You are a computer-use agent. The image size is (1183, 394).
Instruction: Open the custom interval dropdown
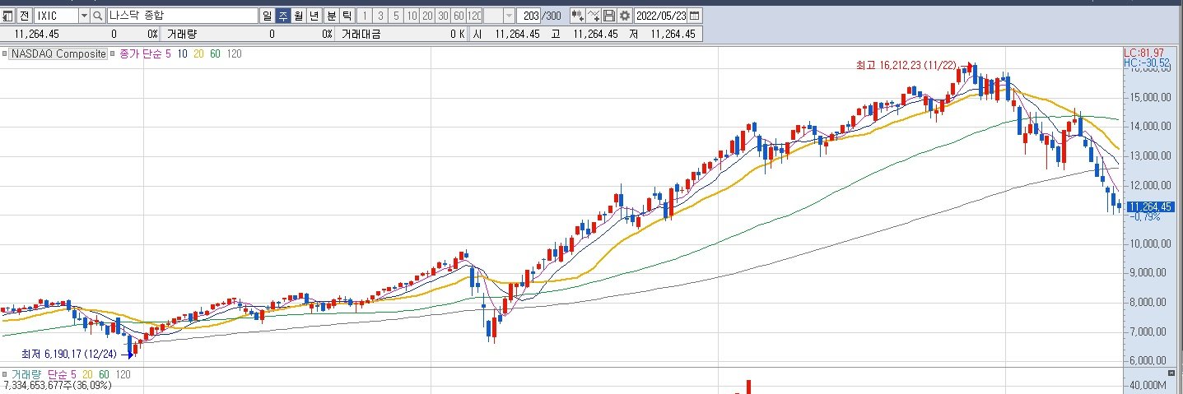pyautogui.click(x=508, y=16)
